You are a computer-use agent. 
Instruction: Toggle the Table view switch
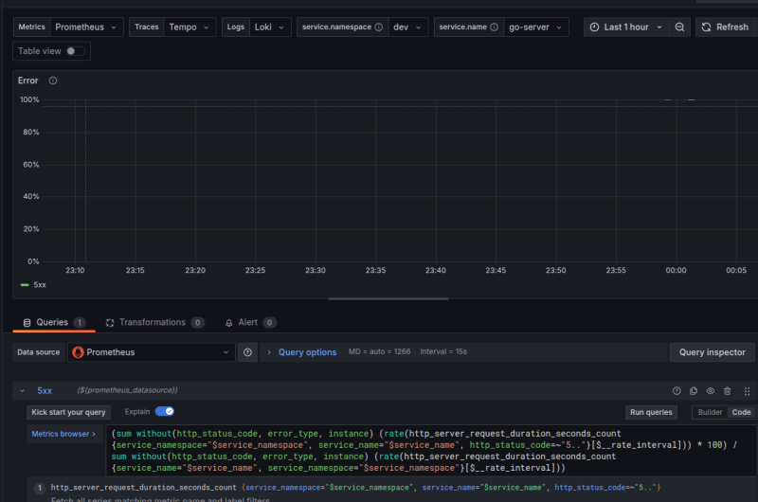[x=75, y=51]
